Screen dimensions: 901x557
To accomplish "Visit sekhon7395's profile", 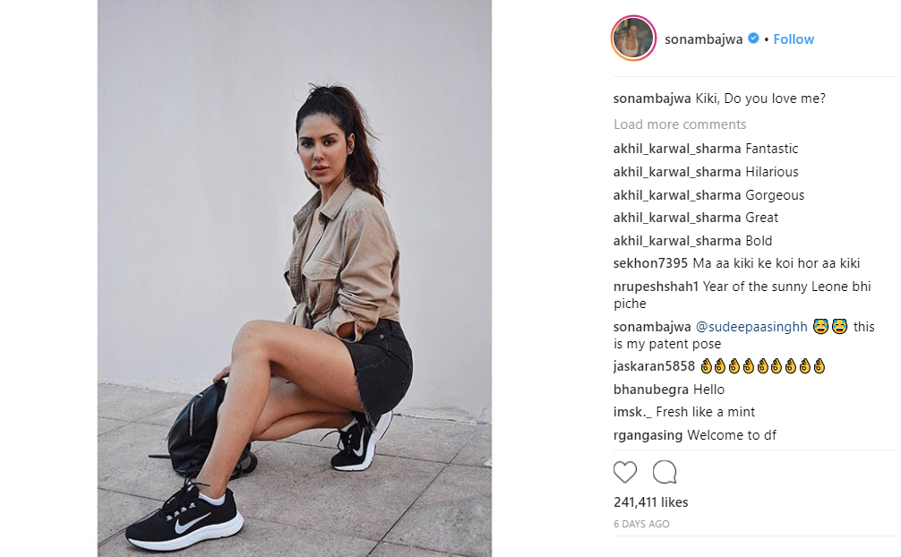I will (650, 263).
